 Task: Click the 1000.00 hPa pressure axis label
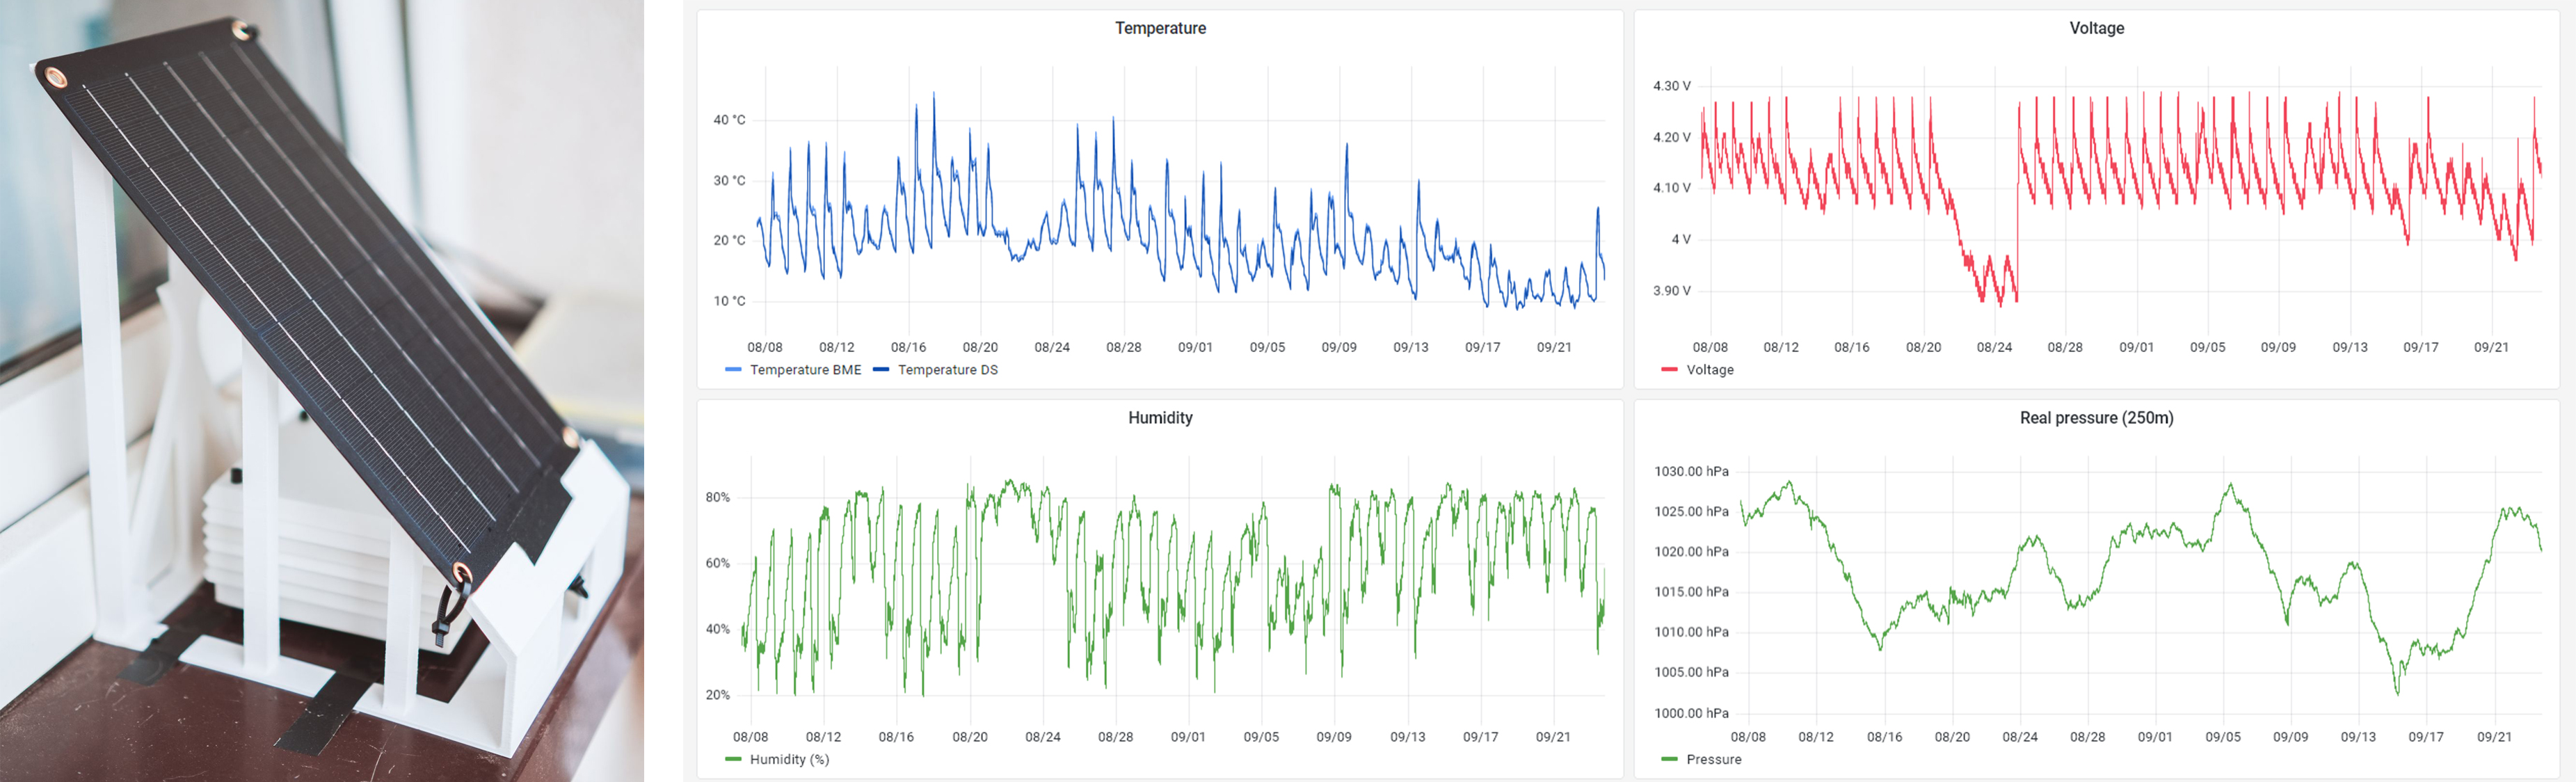(x=1691, y=713)
